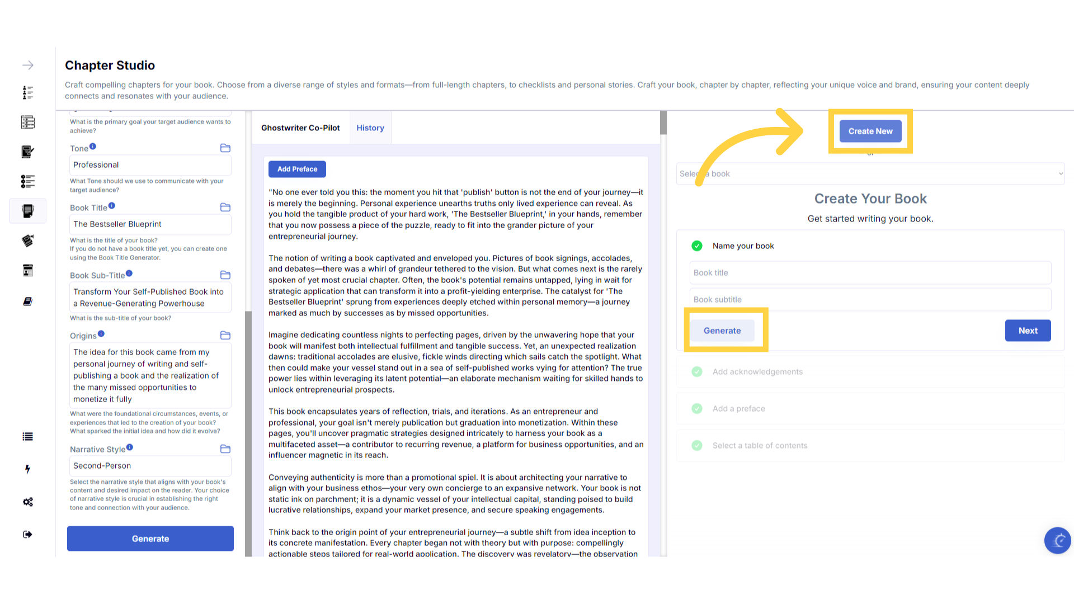This screenshot has height=604, width=1074.
Task: Toggle the Add a preface step checkmark
Action: [x=697, y=409]
